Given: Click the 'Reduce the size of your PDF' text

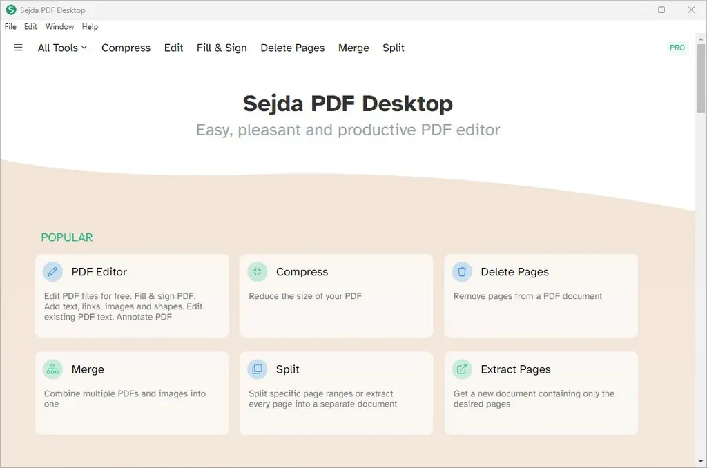Looking at the screenshot, I should click(305, 296).
